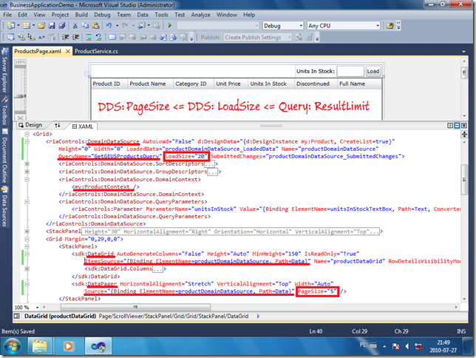Swap design and XAML panes arrows icon
The height and width of the screenshot is (358, 476).
point(58,125)
